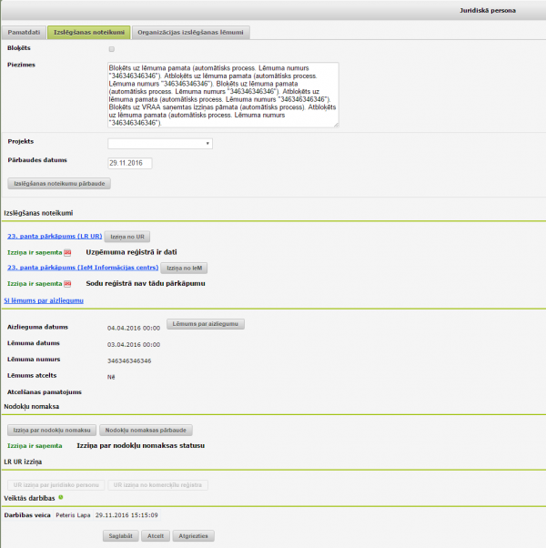Open PDF icon beside IeM certificate status
This screenshot has width=546, height=548.
67,283
